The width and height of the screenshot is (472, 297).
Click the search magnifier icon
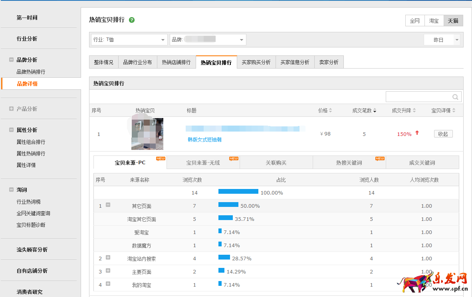pos(455,97)
